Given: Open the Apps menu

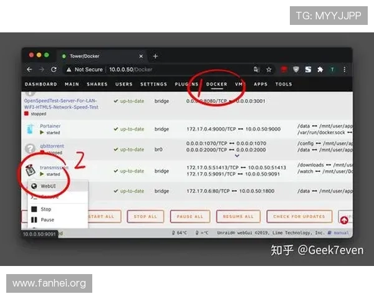Looking at the screenshot, I should [x=261, y=84].
